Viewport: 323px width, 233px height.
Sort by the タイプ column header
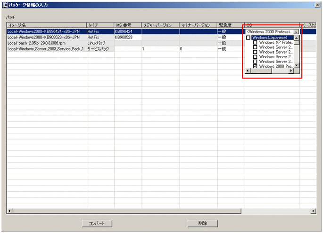pos(100,25)
